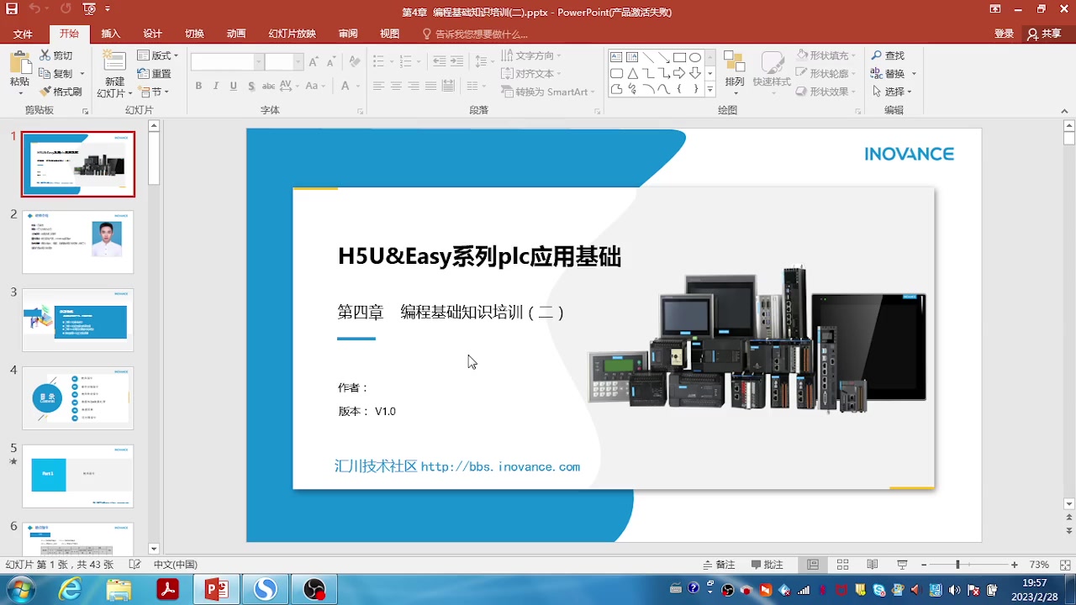Start slide show from status bar
Image resolution: width=1076 pixels, height=605 pixels.
pyautogui.click(x=901, y=565)
